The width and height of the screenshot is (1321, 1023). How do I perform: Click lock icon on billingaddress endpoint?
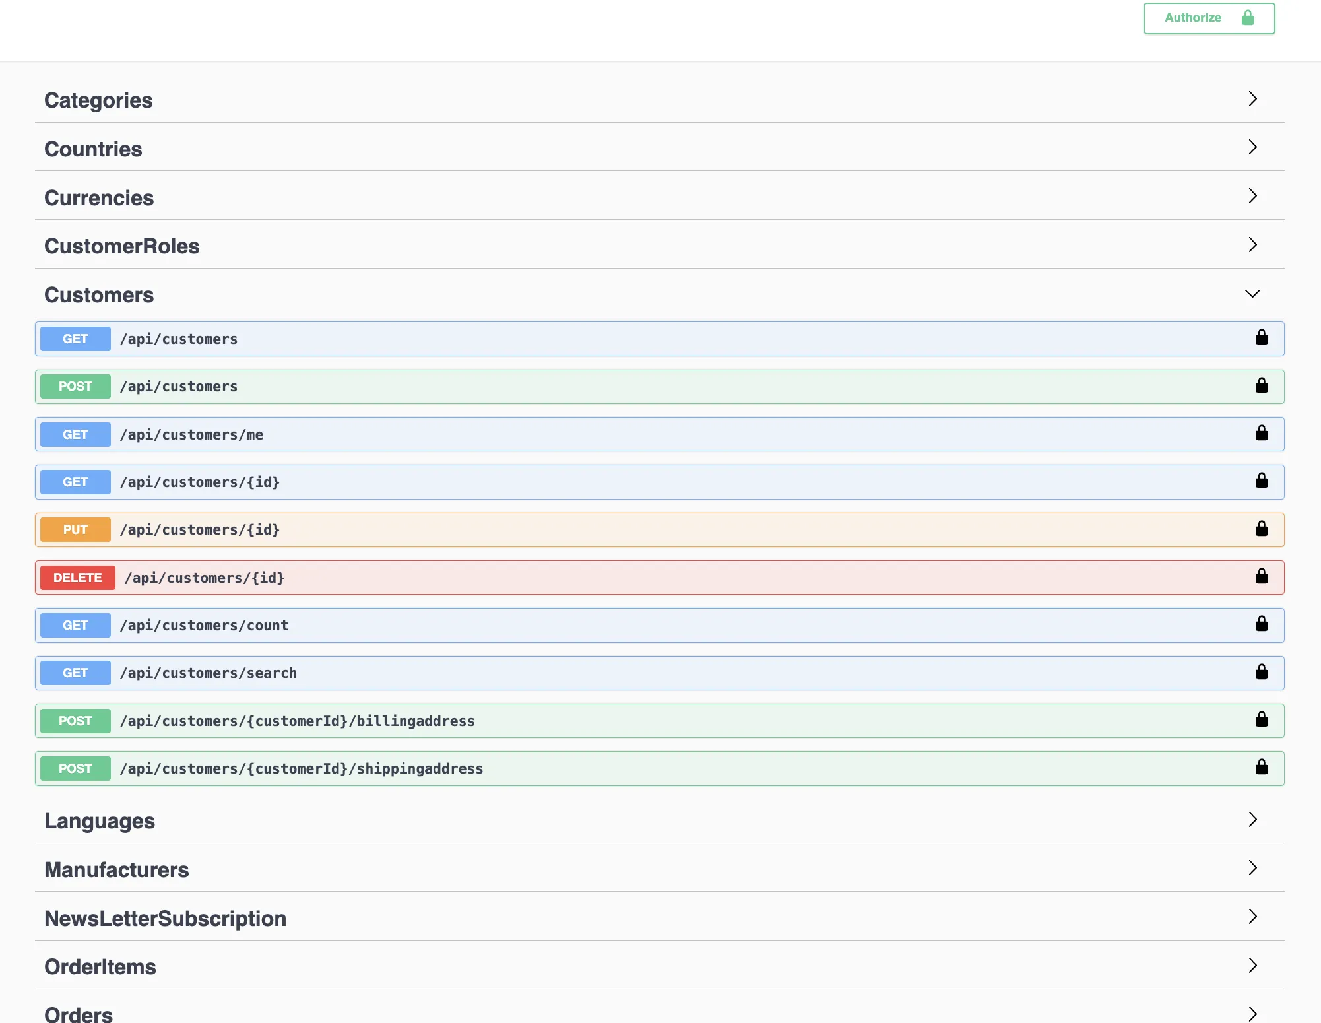pyautogui.click(x=1262, y=719)
